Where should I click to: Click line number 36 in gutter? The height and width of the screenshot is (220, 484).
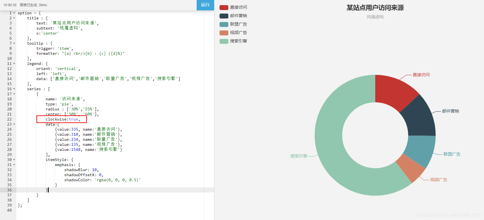(x=9, y=190)
